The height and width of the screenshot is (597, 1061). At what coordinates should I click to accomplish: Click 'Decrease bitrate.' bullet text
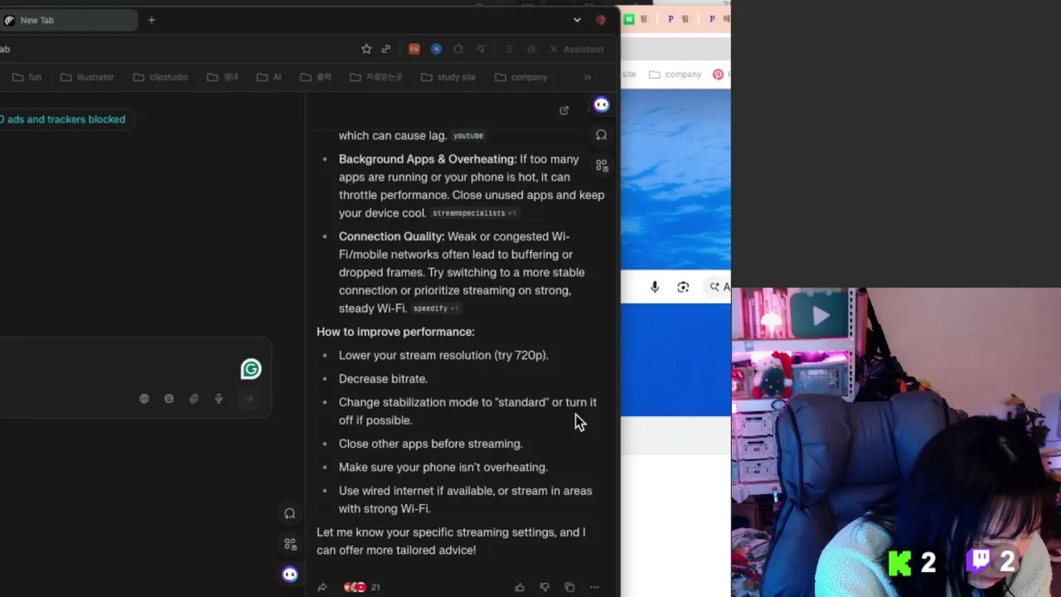[x=383, y=379]
